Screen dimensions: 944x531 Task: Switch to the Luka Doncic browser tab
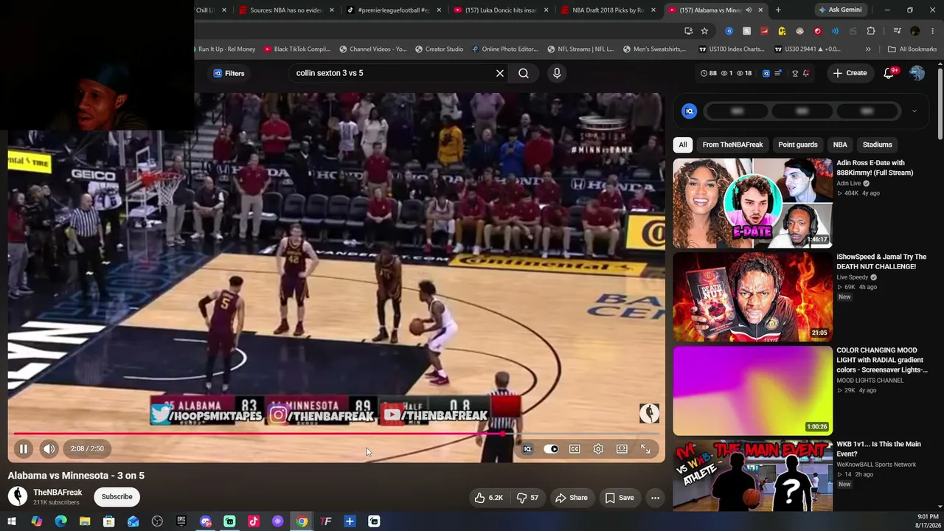click(501, 10)
